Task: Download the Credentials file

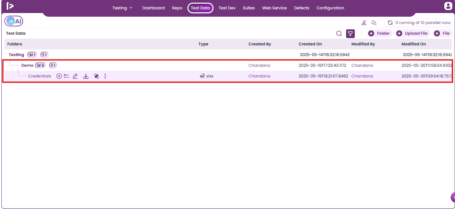Action: pos(86,76)
